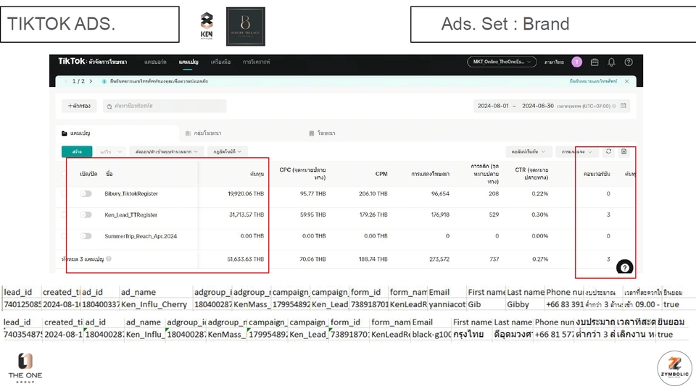Click the end date 2024-08-30
696x389 pixels.
click(537, 106)
